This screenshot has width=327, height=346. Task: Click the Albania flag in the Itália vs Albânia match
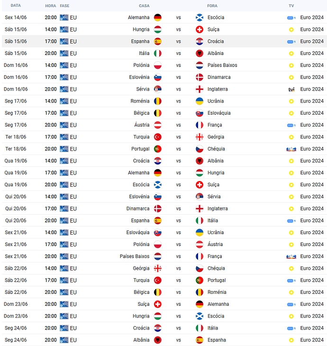(200, 54)
